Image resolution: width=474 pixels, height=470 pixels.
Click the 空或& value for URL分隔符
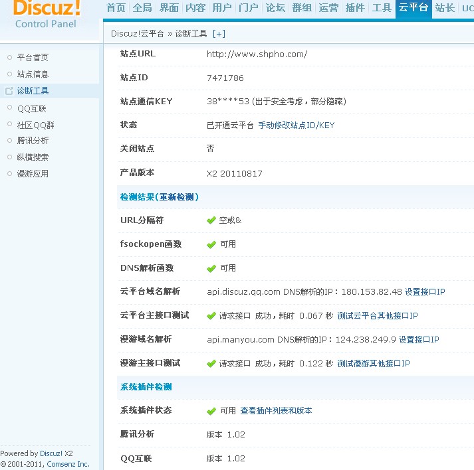click(230, 220)
